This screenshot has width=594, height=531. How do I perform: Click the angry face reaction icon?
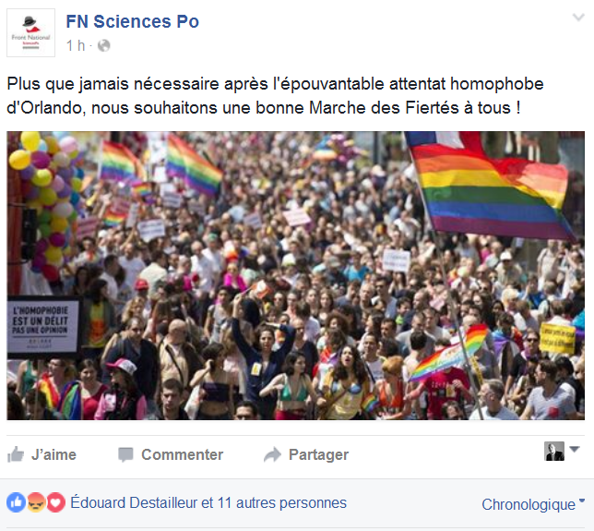(36, 503)
